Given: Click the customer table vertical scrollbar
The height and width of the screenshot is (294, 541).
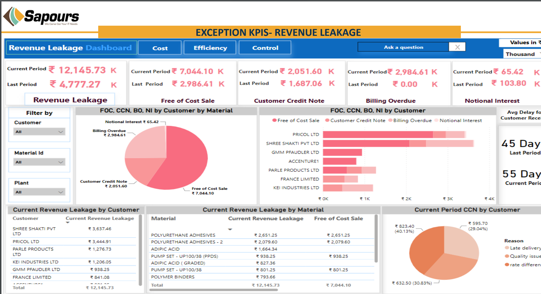Looking at the screenshot, I should [140, 251].
